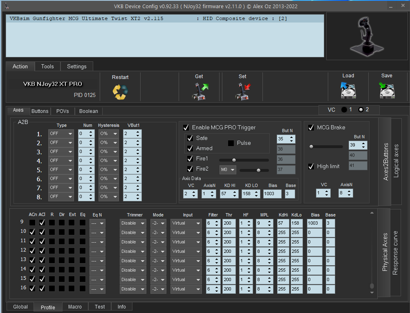This screenshot has width=410, height=313.
Task: Open the M0 mode dropdown beside Fire2
Action: click(228, 169)
